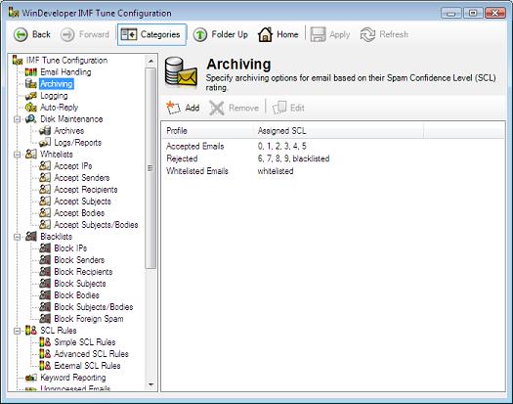Click the Remove X icon
This screenshot has width=513, height=404.
[x=217, y=108]
